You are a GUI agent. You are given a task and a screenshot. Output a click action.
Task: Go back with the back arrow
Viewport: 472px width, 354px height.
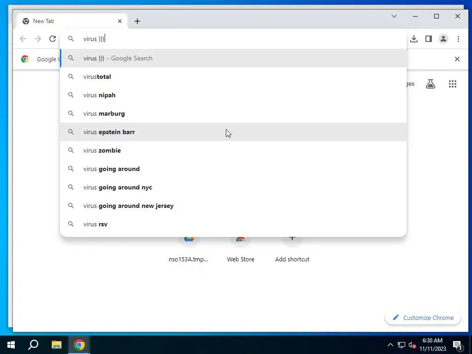click(x=23, y=39)
